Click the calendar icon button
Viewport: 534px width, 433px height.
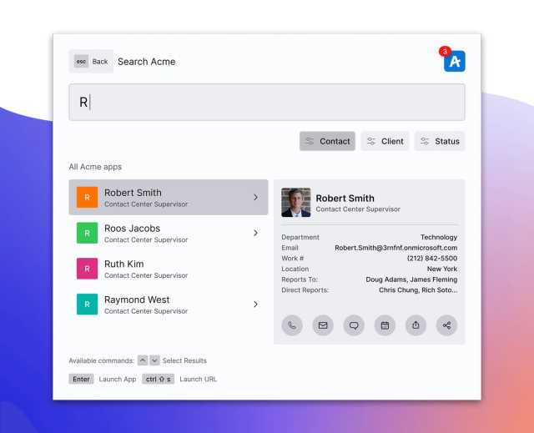click(x=385, y=325)
